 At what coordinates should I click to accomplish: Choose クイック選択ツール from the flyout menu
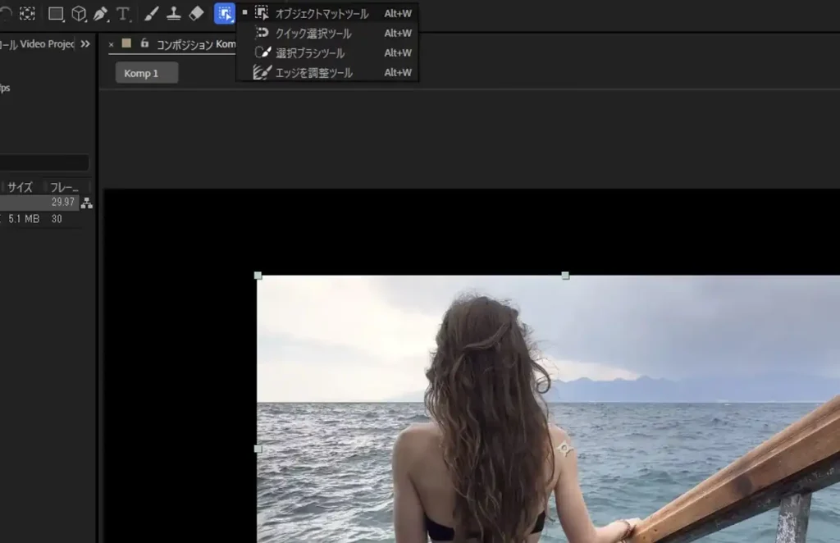coord(313,34)
